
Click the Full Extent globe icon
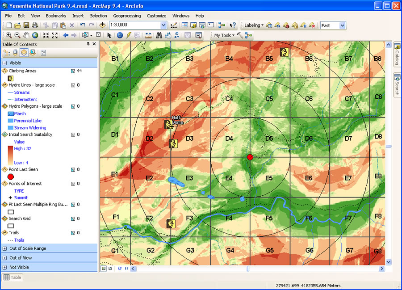click(x=35, y=35)
